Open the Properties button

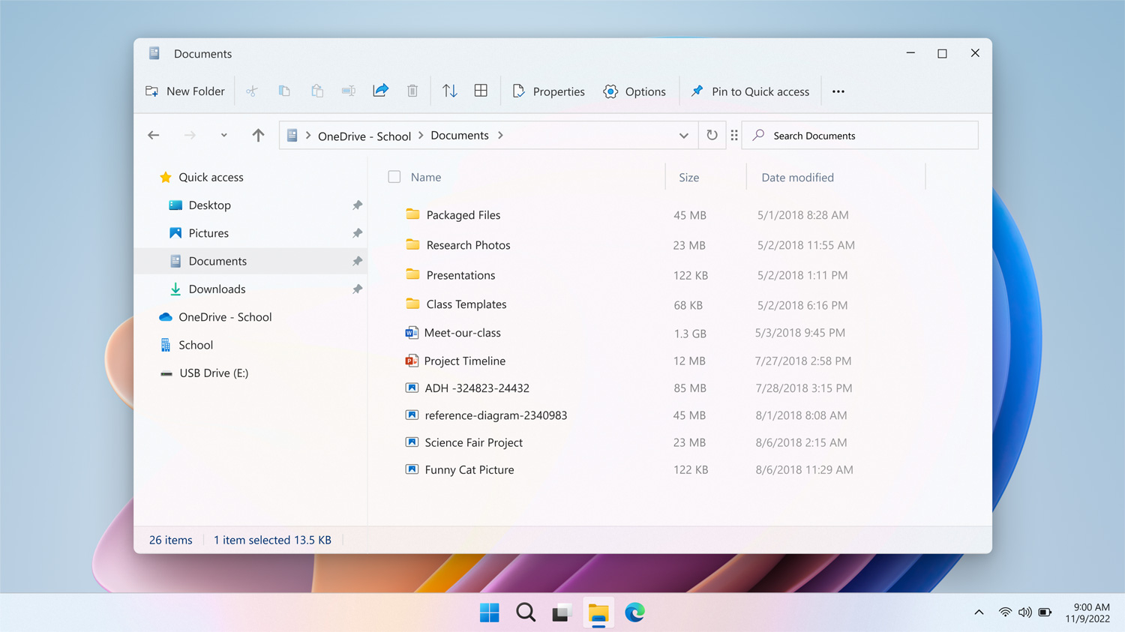pos(548,91)
